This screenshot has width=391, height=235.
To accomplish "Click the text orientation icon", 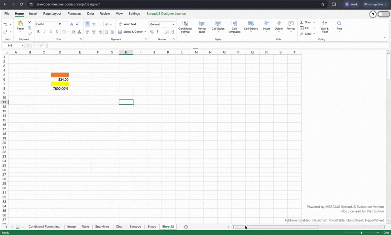I will point(107,24).
